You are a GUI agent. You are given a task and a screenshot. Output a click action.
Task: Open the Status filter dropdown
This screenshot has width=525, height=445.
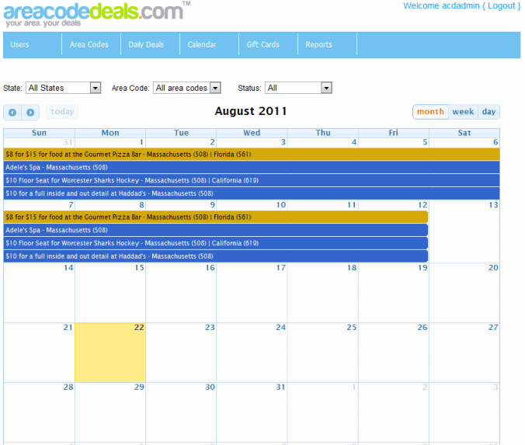(x=298, y=88)
